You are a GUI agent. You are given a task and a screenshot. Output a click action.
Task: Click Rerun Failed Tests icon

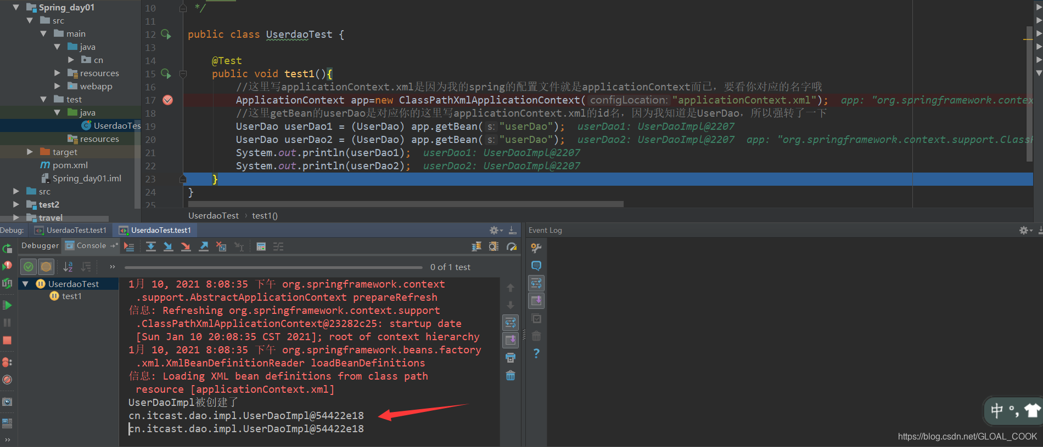click(x=7, y=266)
